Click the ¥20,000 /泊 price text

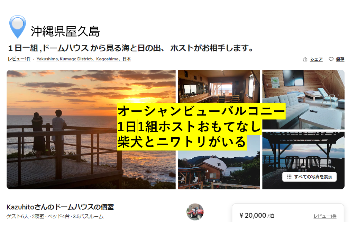pyautogui.click(x=257, y=215)
